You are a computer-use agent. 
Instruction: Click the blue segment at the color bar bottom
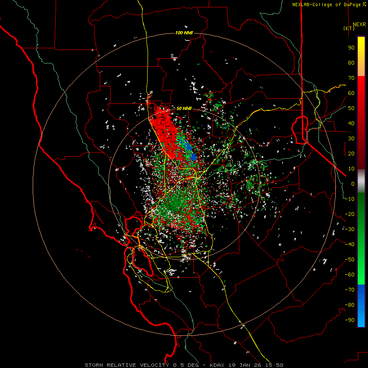coord(361,306)
